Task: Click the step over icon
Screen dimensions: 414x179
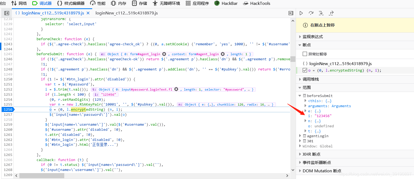Action: pyautogui.click(x=311, y=13)
